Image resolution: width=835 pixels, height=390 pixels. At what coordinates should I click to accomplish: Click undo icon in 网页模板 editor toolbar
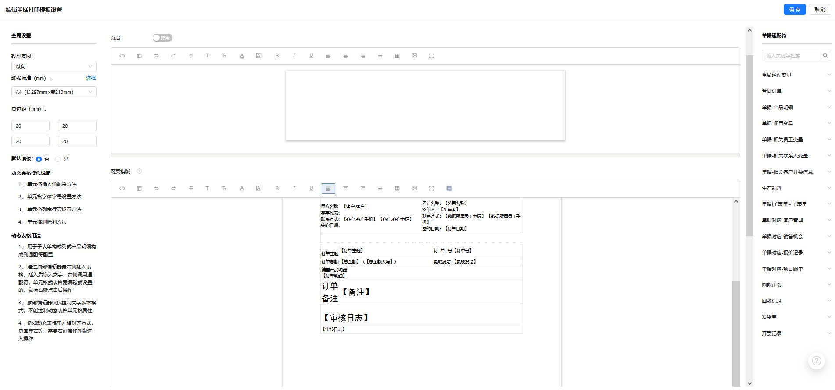[x=156, y=188]
